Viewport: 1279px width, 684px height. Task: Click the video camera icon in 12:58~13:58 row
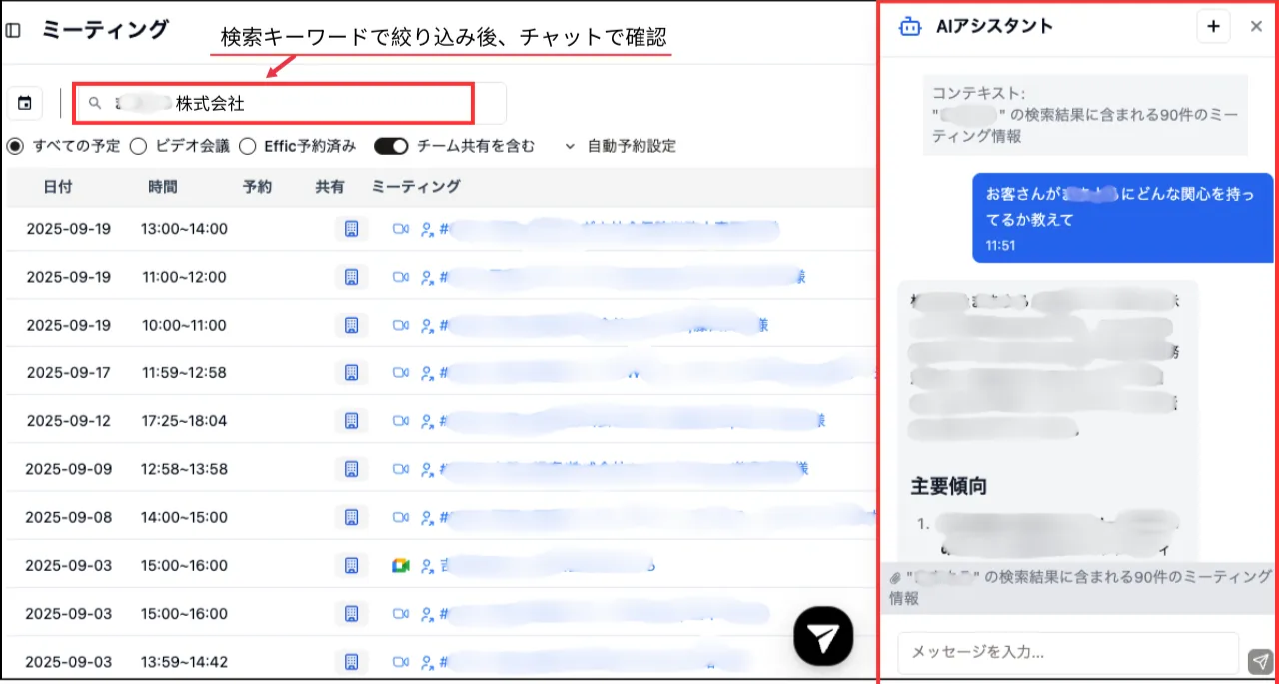[401, 469]
